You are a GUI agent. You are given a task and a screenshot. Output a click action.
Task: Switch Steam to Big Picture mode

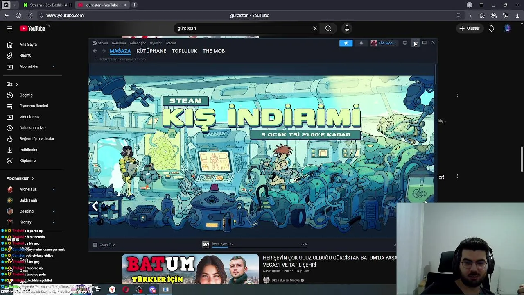(x=405, y=43)
